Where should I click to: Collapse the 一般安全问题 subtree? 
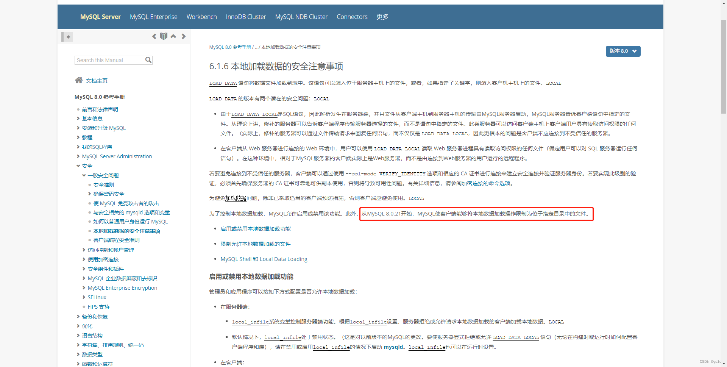(x=84, y=175)
